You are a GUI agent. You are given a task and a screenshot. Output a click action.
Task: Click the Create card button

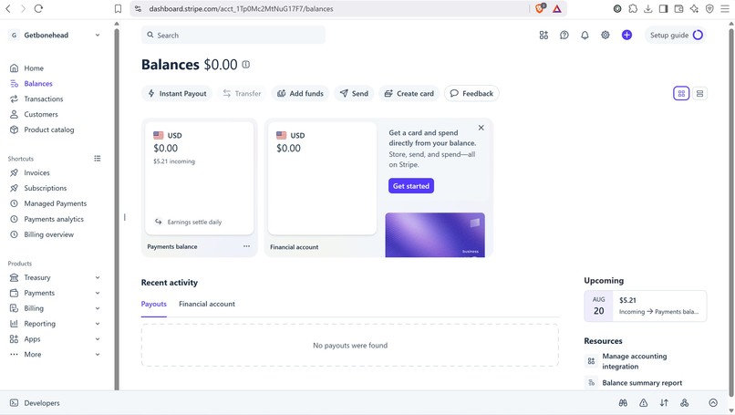point(409,93)
